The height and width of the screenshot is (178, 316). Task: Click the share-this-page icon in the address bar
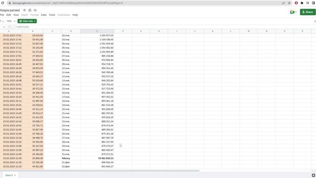tap(283, 3)
